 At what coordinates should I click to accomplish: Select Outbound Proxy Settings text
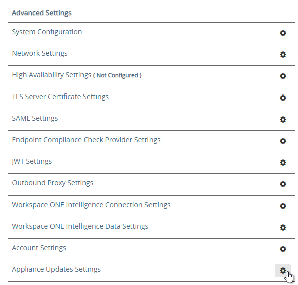[x=53, y=183]
